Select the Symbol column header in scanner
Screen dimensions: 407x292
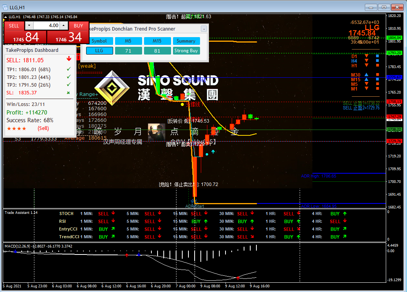coord(99,41)
